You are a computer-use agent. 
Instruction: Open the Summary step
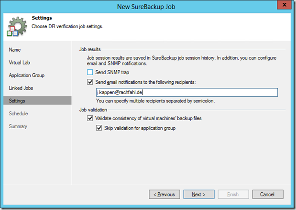pyautogui.click(x=18, y=126)
